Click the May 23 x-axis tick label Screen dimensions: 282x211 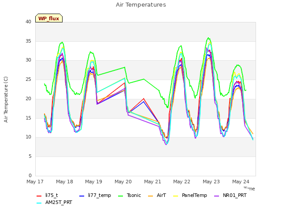[x=211, y=182]
